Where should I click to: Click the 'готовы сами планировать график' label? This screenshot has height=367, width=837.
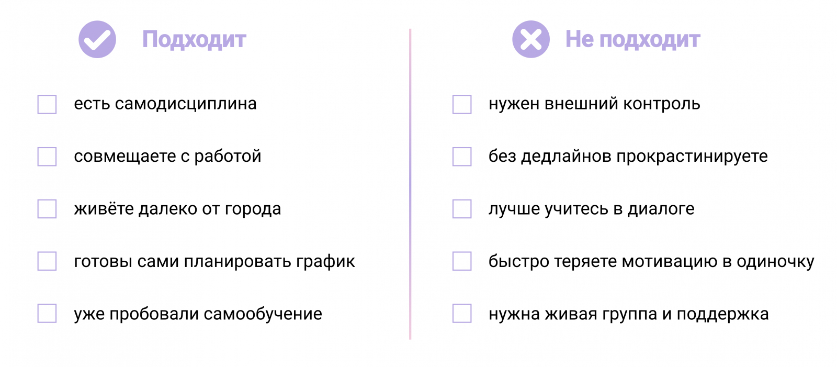tap(214, 261)
